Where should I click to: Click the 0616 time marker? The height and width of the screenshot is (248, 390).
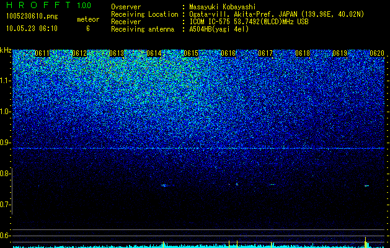228,53
